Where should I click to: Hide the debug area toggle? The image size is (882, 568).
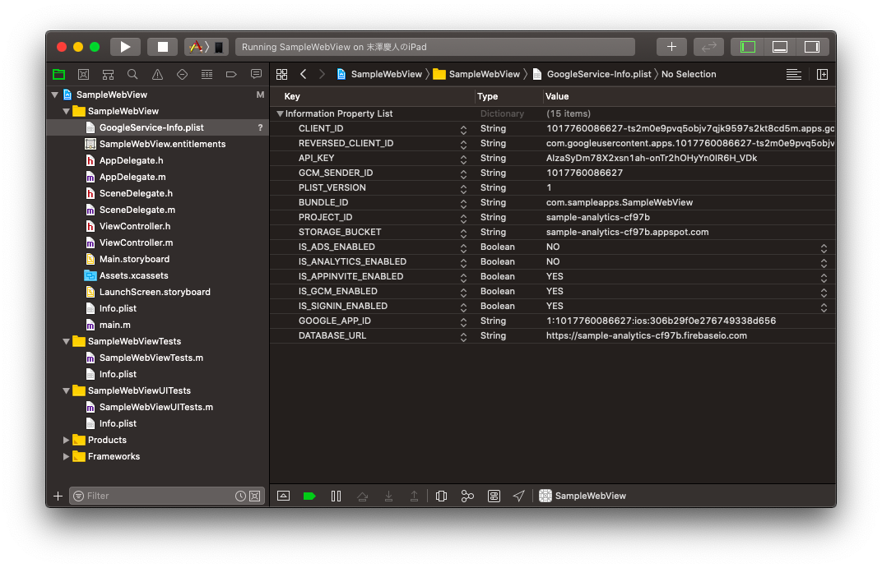pos(284,496)
